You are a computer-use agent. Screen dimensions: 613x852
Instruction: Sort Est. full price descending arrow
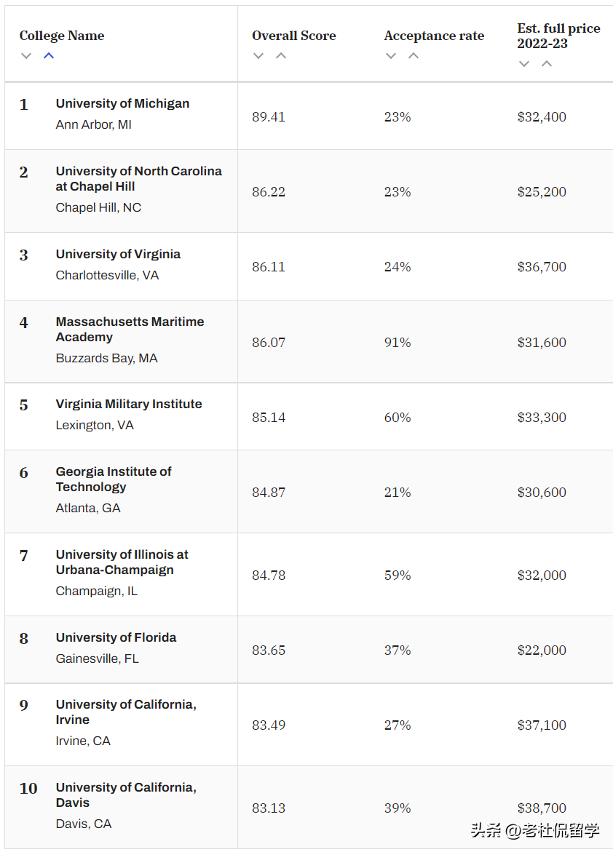coord(524,63)
